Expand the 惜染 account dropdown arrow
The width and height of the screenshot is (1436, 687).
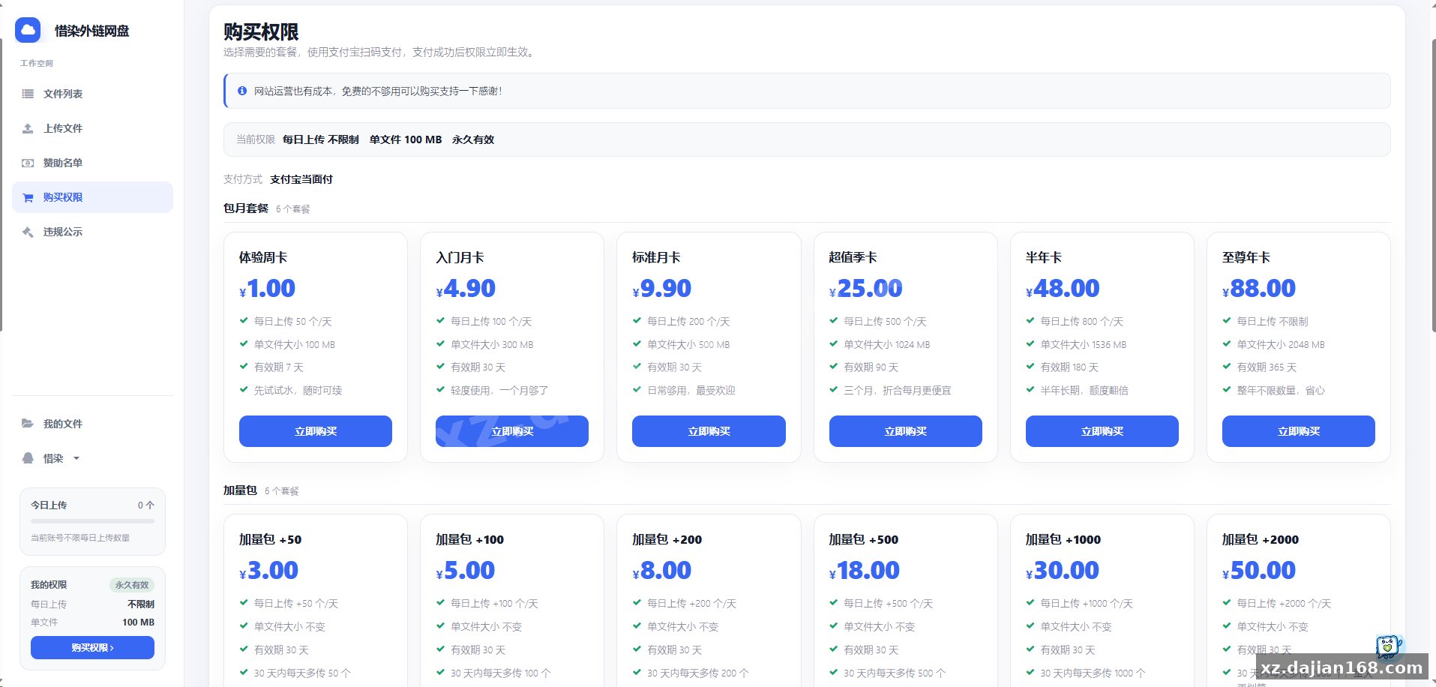point(76,458)
